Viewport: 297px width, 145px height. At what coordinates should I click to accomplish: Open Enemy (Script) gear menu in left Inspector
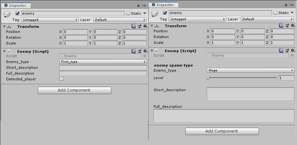click(145, 51)
